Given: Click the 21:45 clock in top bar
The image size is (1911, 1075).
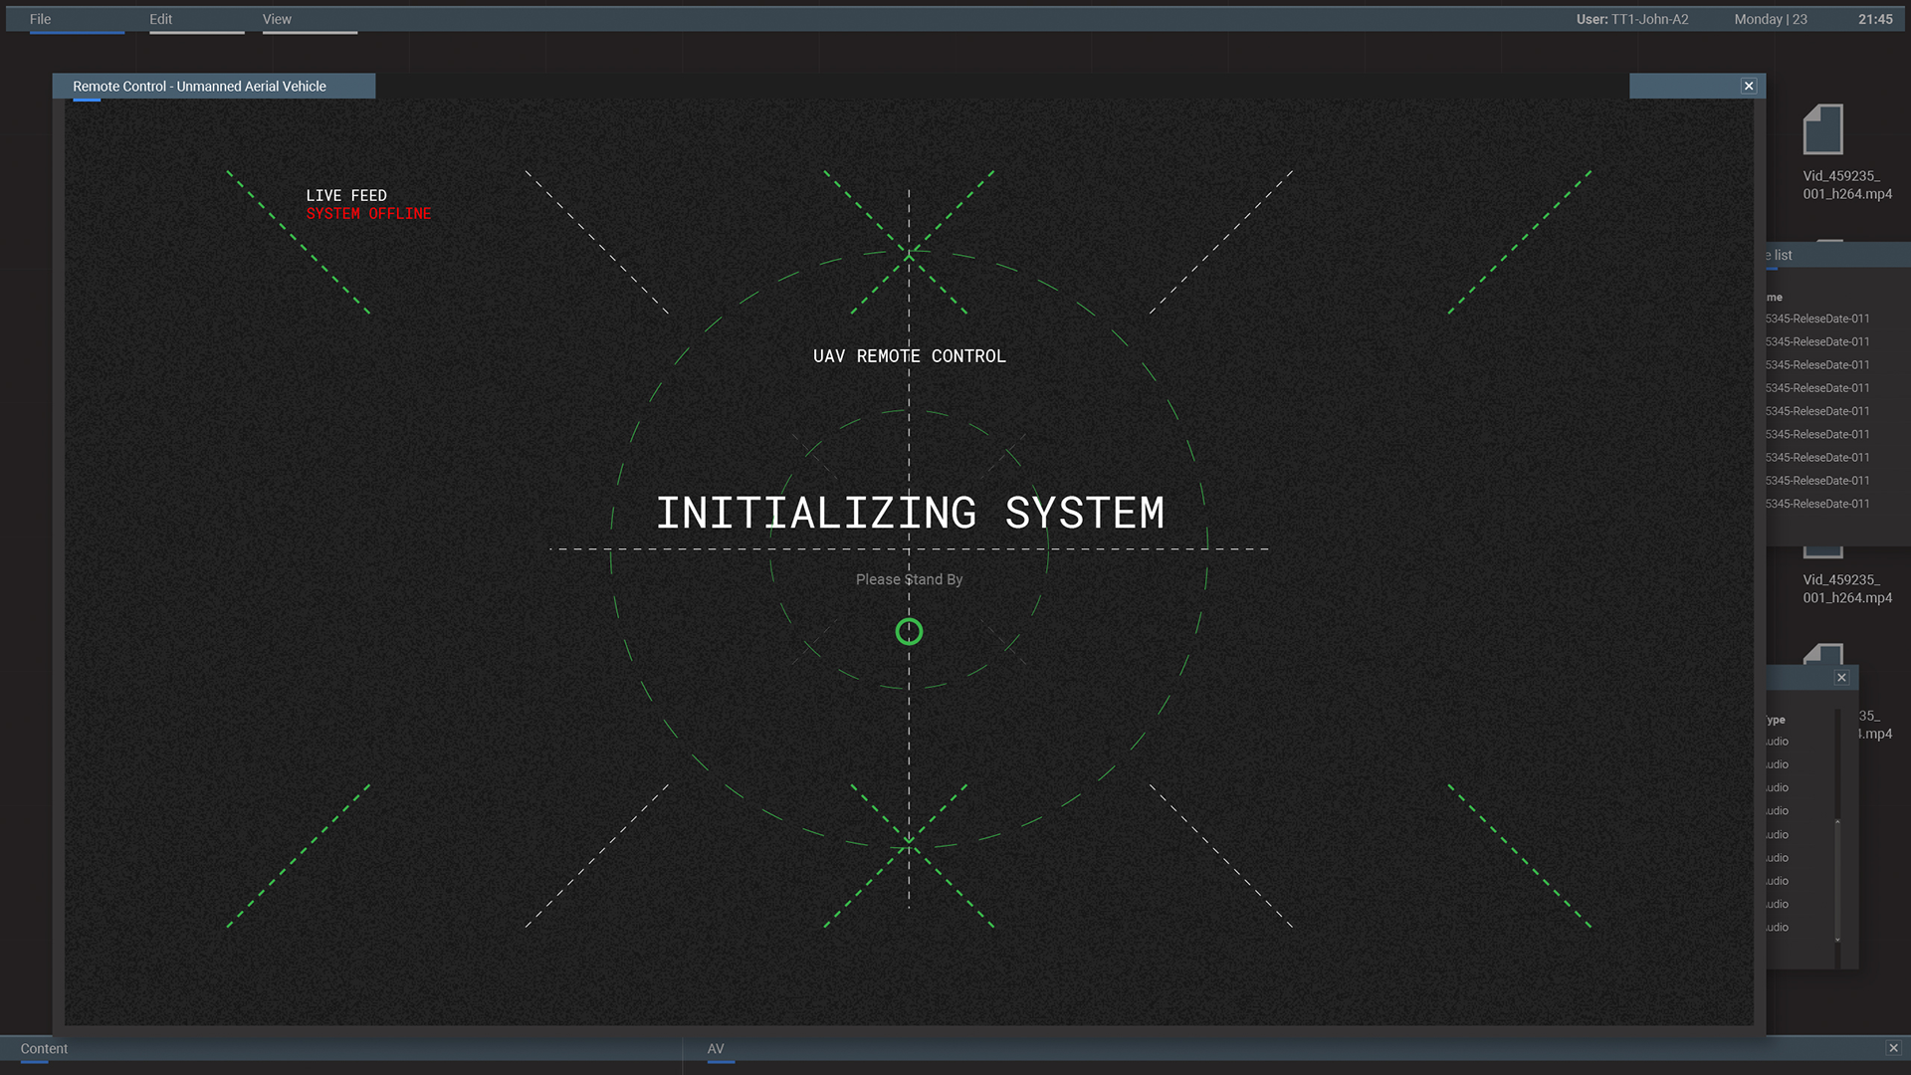Looking at the screenshot, I should tap(1875, 19).
